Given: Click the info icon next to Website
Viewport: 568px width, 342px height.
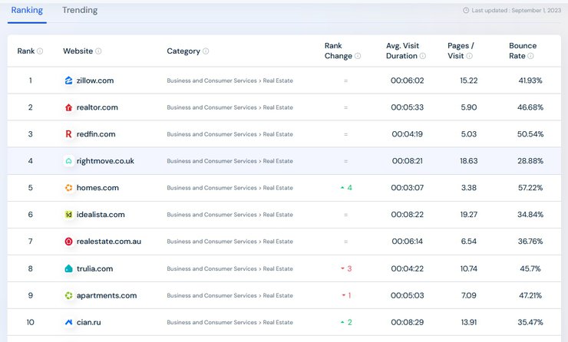Looking at the screenshot, I should pyautogui.click(x=98, y=51).
